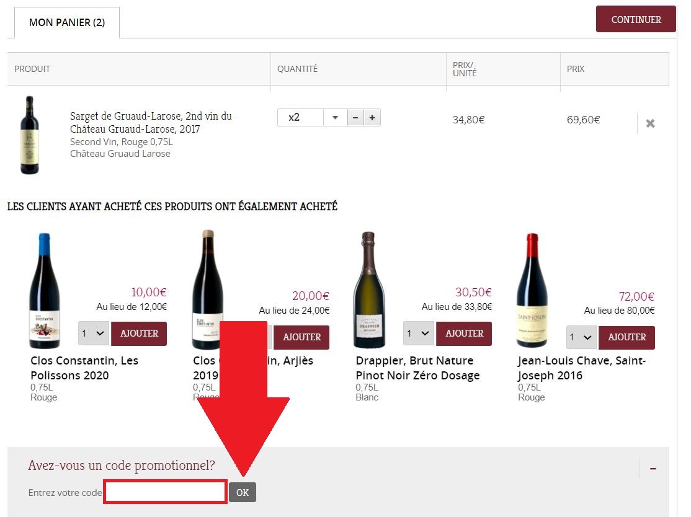Click 'Au lieu de 12,00€' text
Image resolution: width=691 pixels, height=517 pixels.
(x=132, y=307)
